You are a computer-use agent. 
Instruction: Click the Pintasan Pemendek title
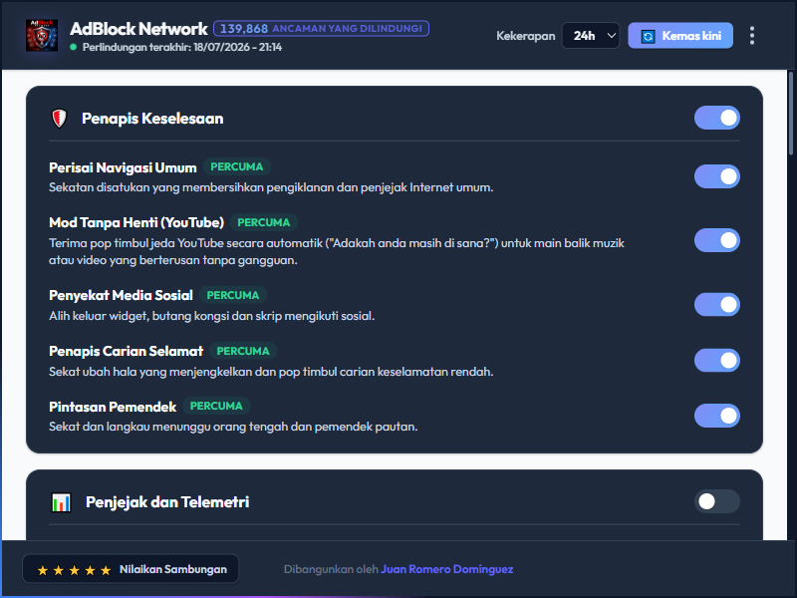pyautogui.click(x=113, y=407)
